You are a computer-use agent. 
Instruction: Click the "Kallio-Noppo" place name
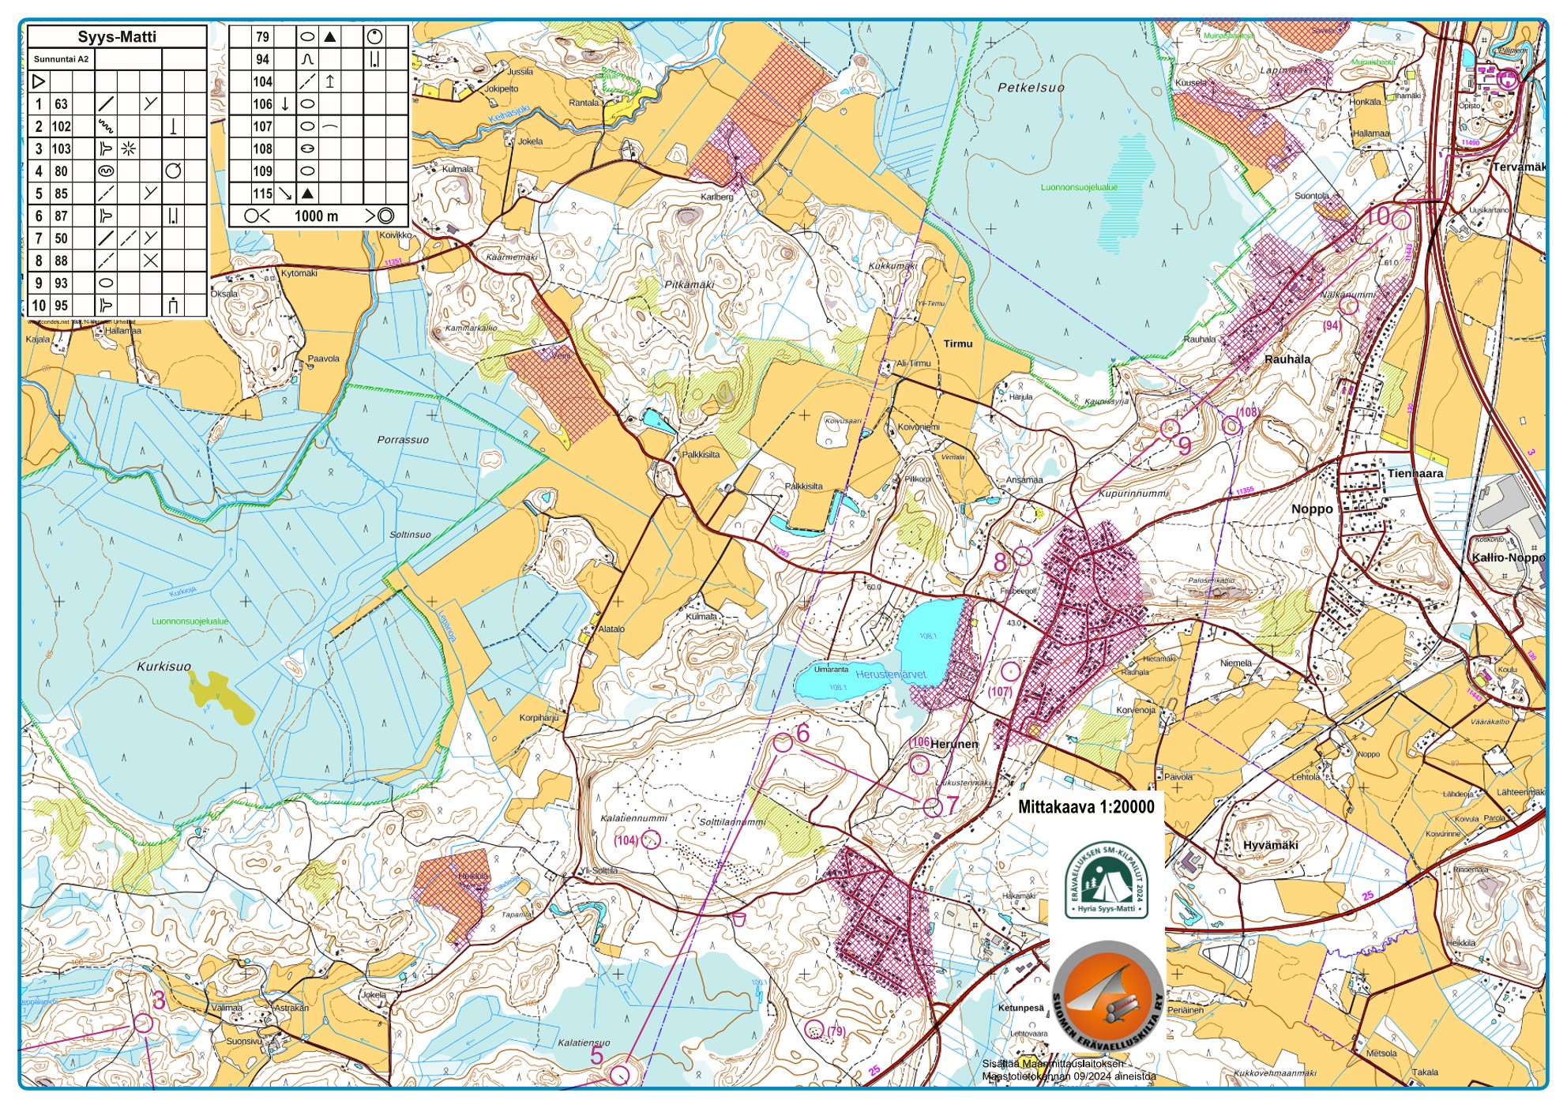(x=1508, y=558)
